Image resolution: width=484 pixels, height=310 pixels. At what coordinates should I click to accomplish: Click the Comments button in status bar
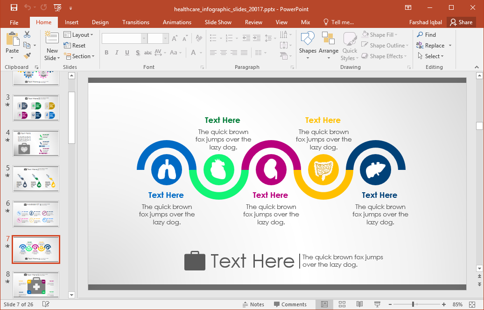point(290,304)
